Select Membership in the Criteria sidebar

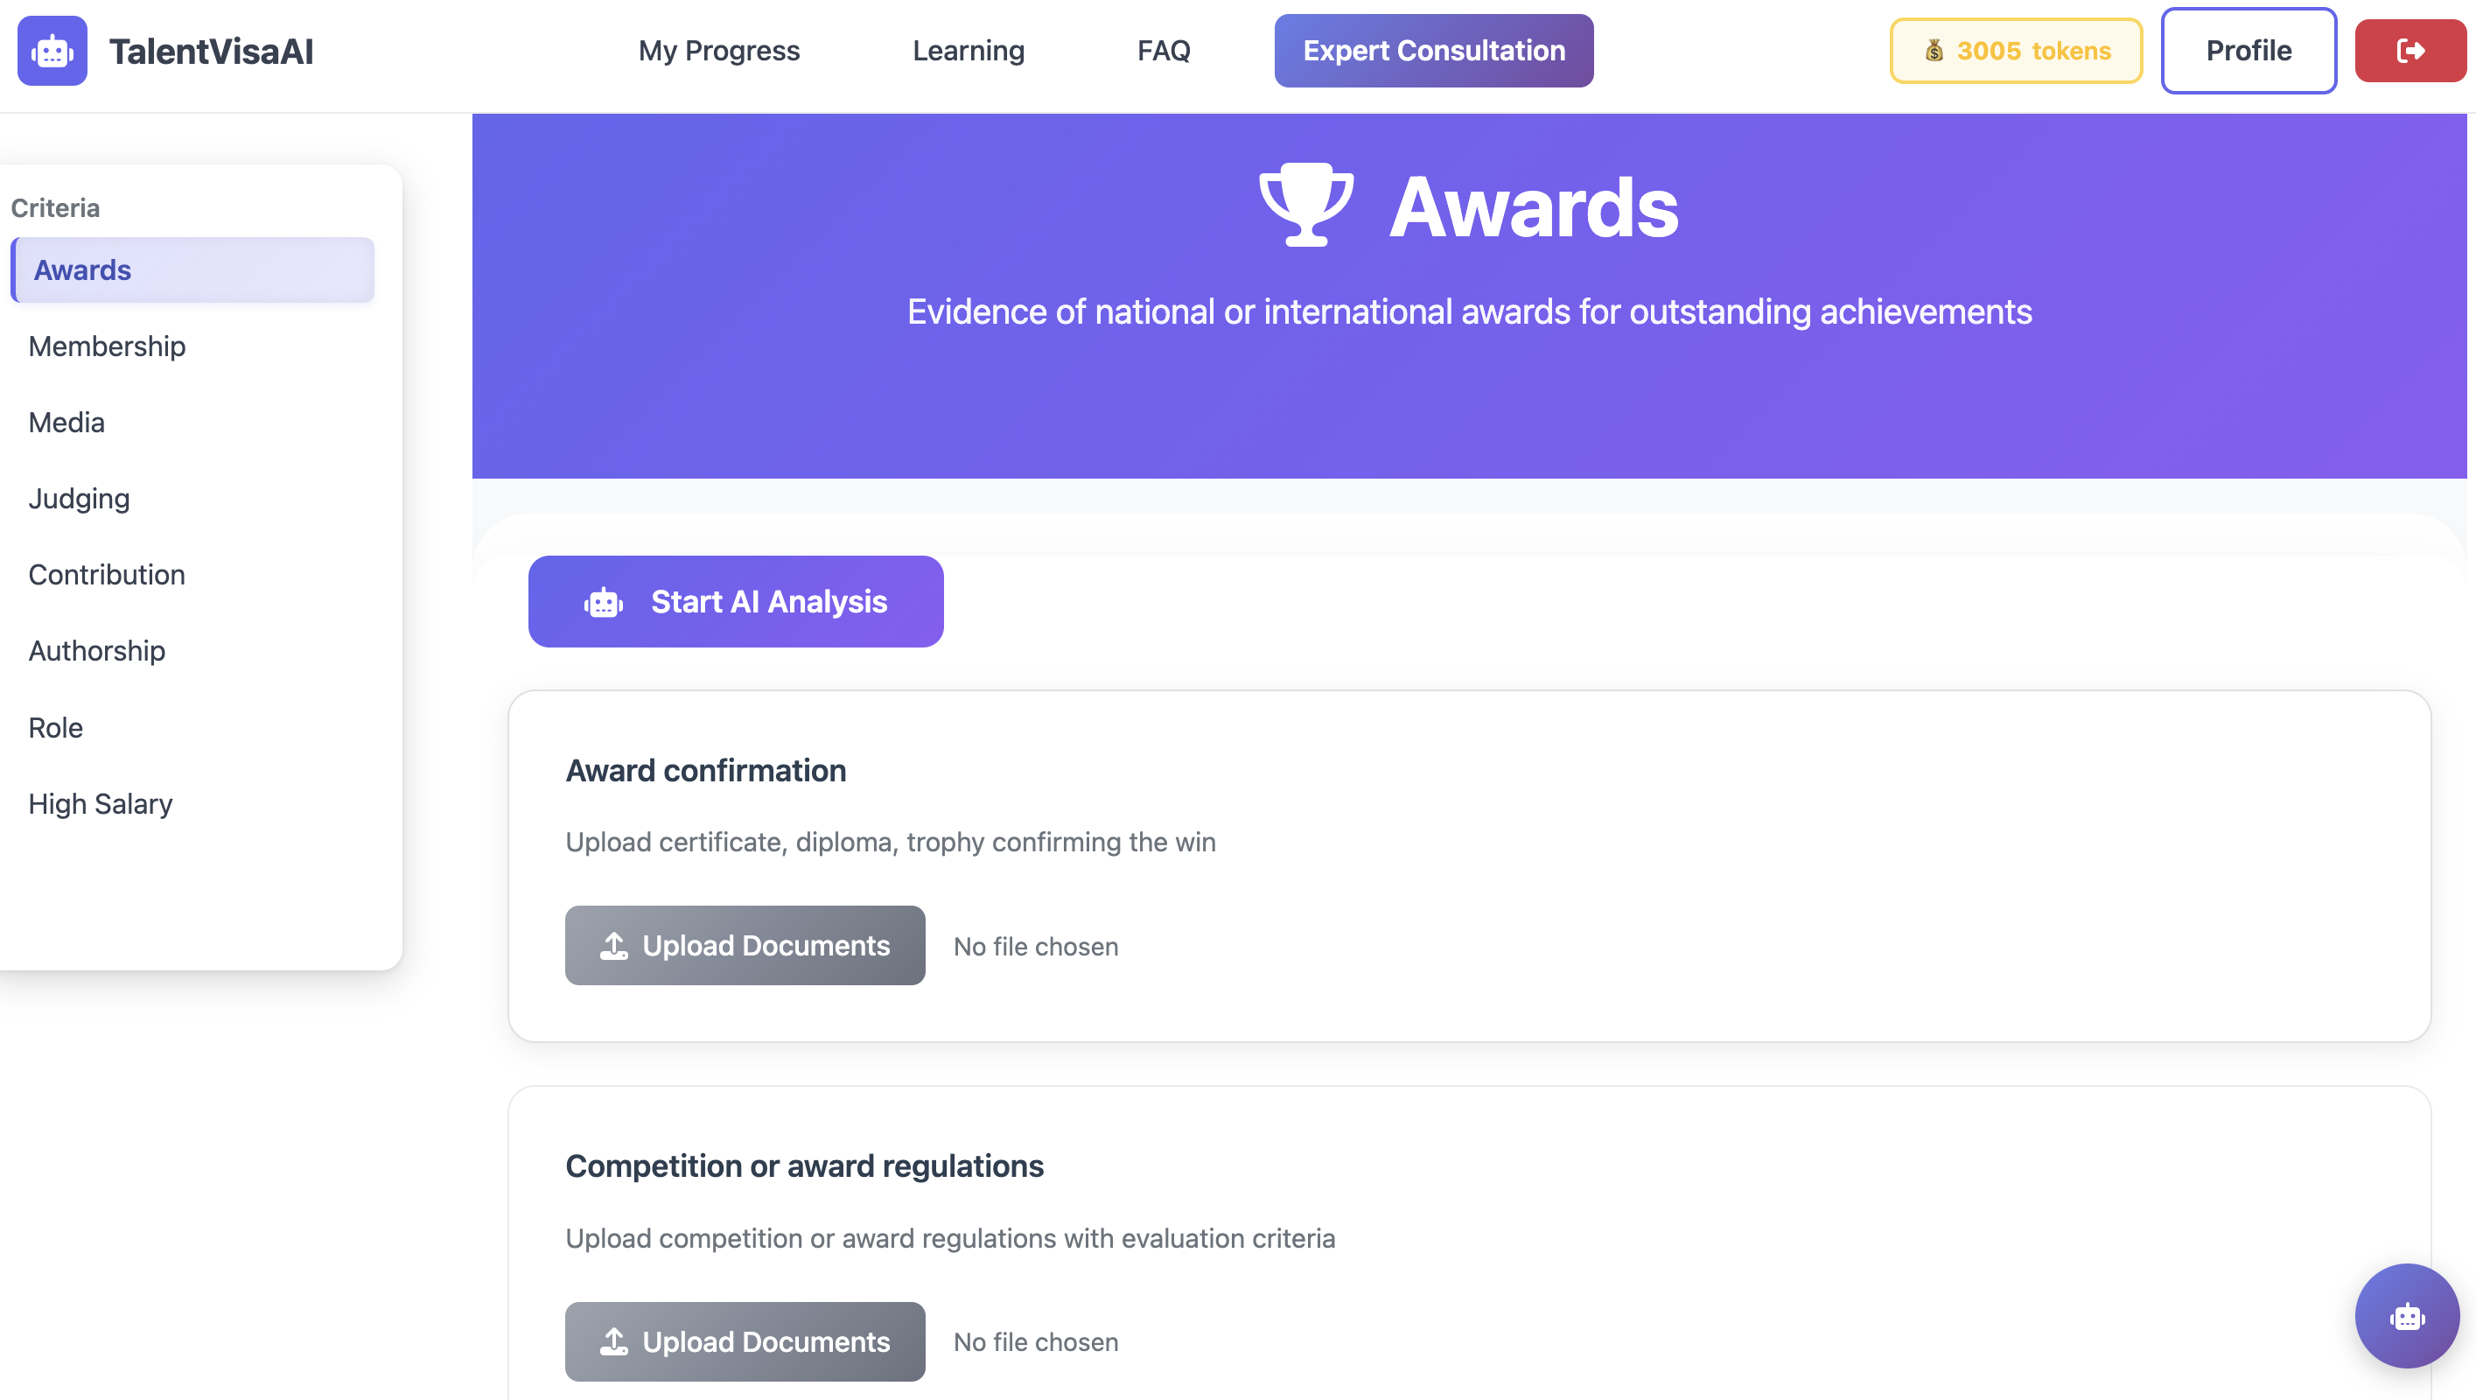click(107, 346)
